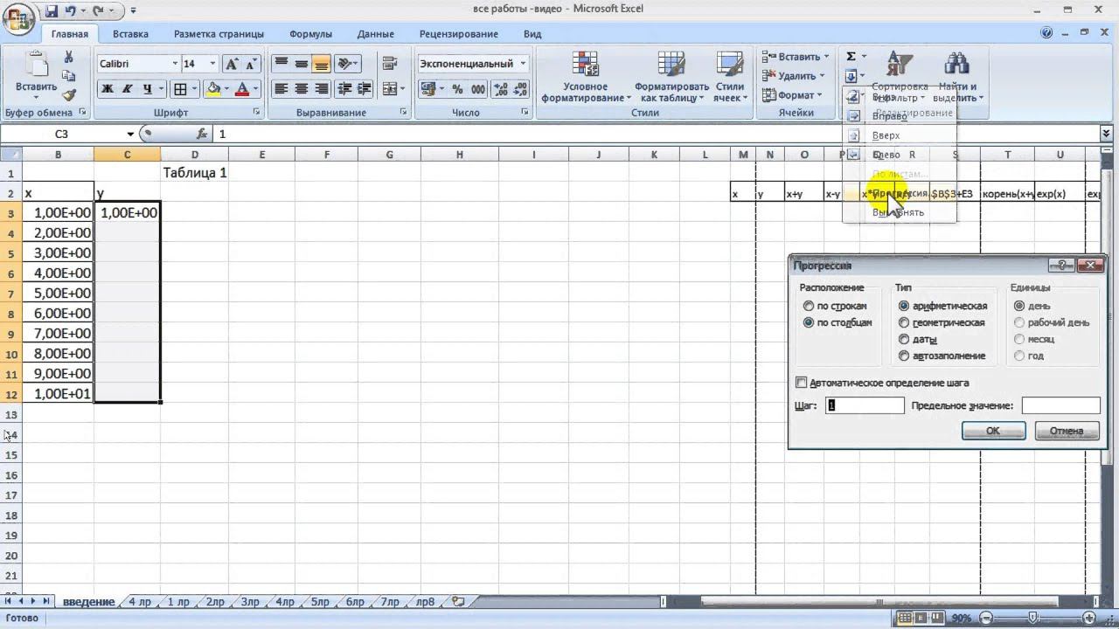Apply the red font color A

242,89
